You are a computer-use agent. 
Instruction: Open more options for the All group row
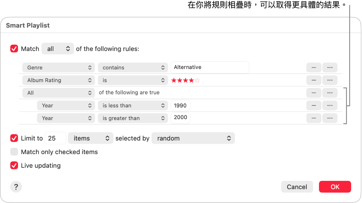coord(330,93)
